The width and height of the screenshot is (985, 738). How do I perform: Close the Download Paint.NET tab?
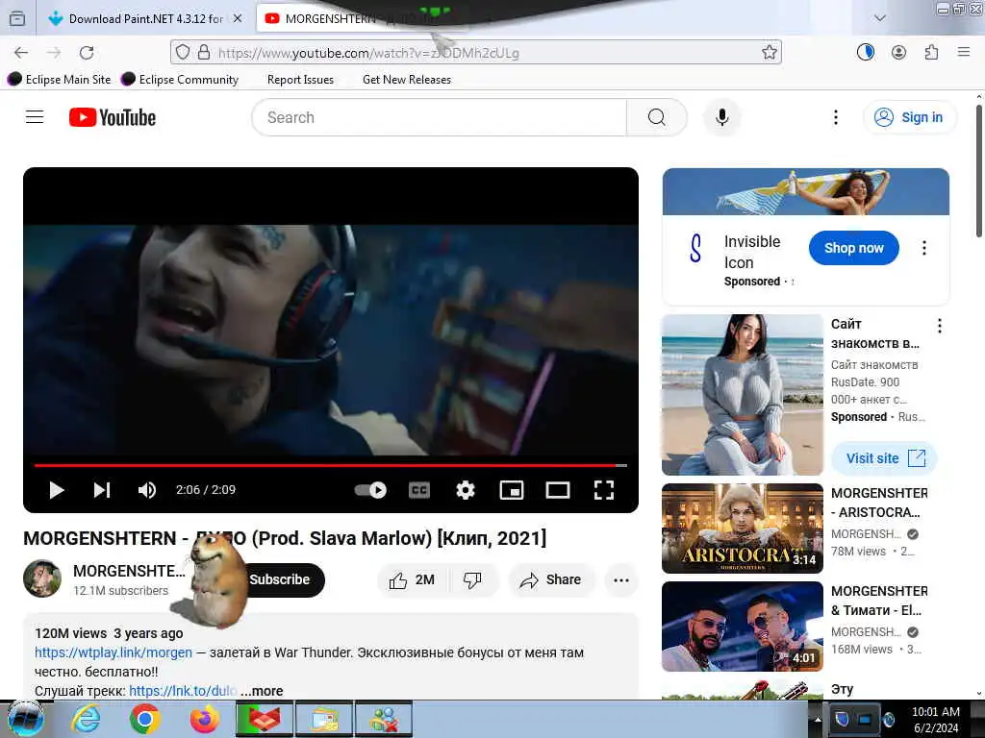(238, 19)
